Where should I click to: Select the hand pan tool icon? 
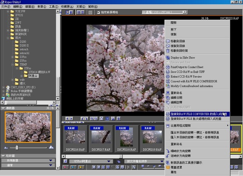pyautogui.click(x=101, y=119)
